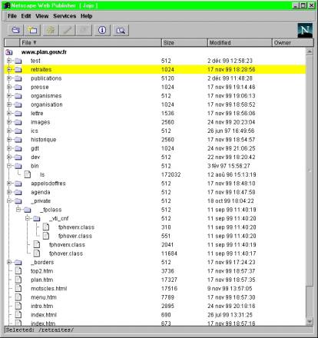
Task: Open the File menu
Action: pos(12,16)
